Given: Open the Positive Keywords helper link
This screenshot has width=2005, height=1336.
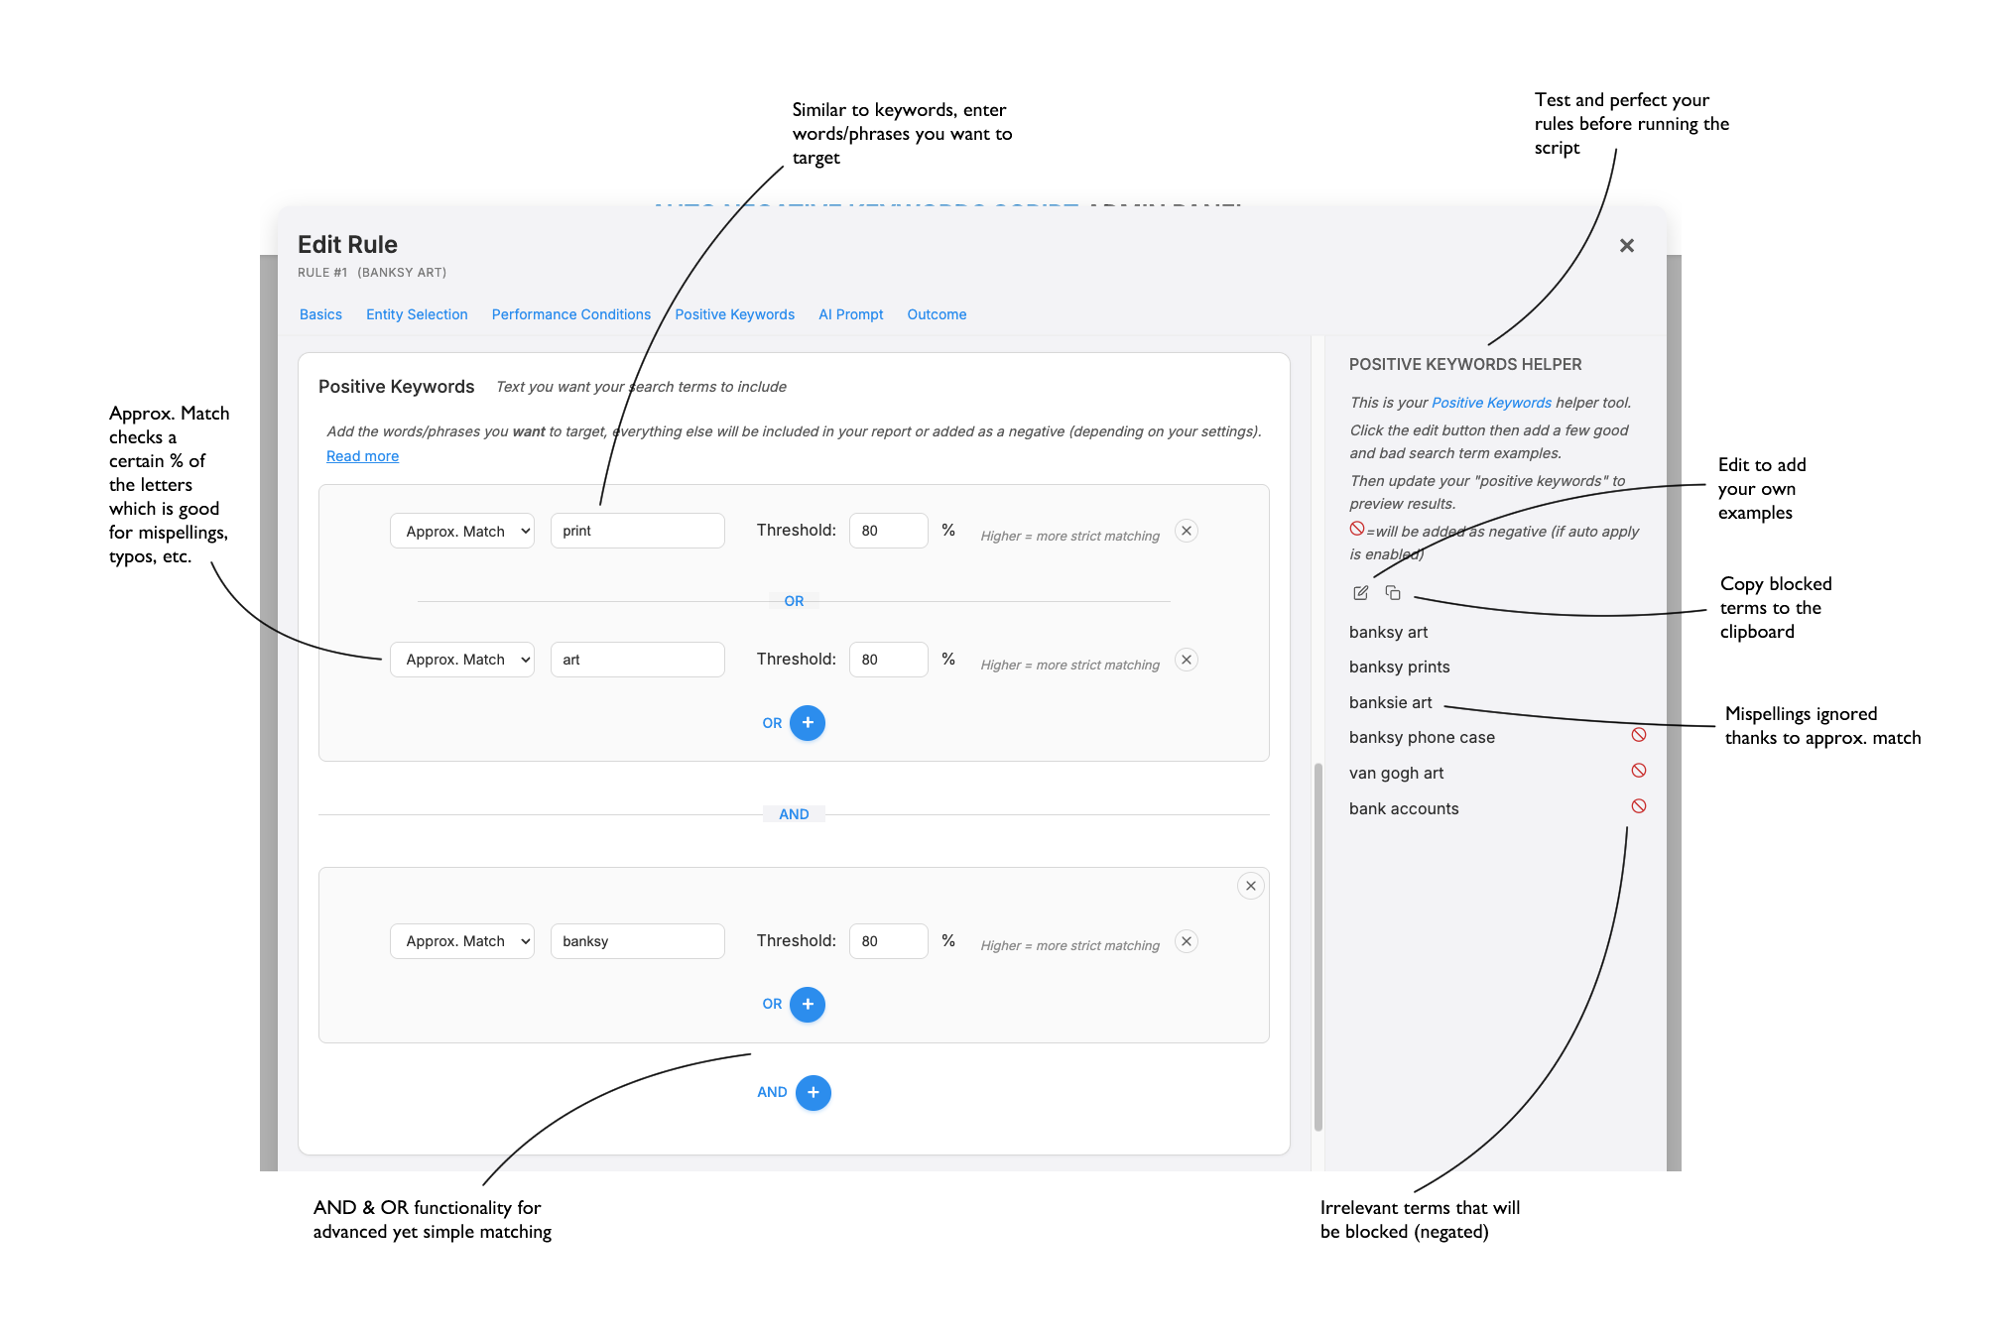Looking at the screenshot, I should (1491, 403).
